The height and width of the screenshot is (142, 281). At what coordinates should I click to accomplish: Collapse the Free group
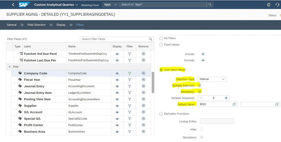tap(10, 67)
